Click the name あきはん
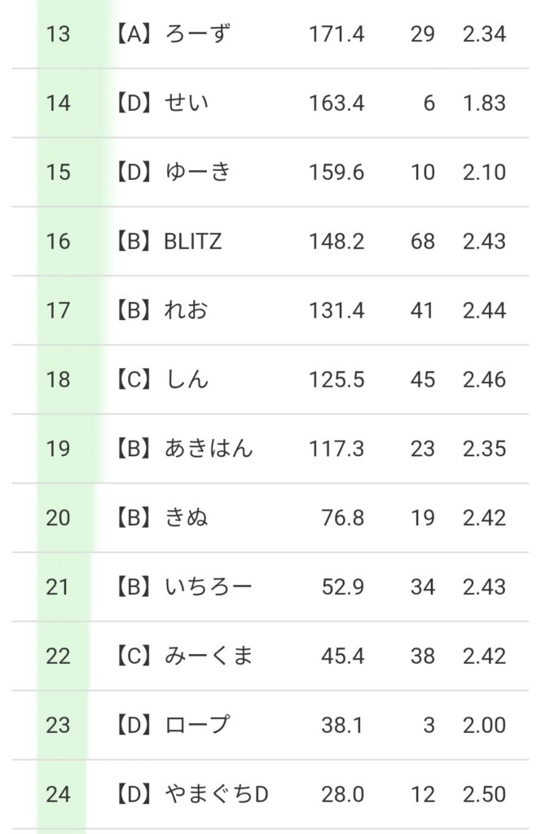Image resolution: width=541 pixels, height=834 pixels. 209,449
